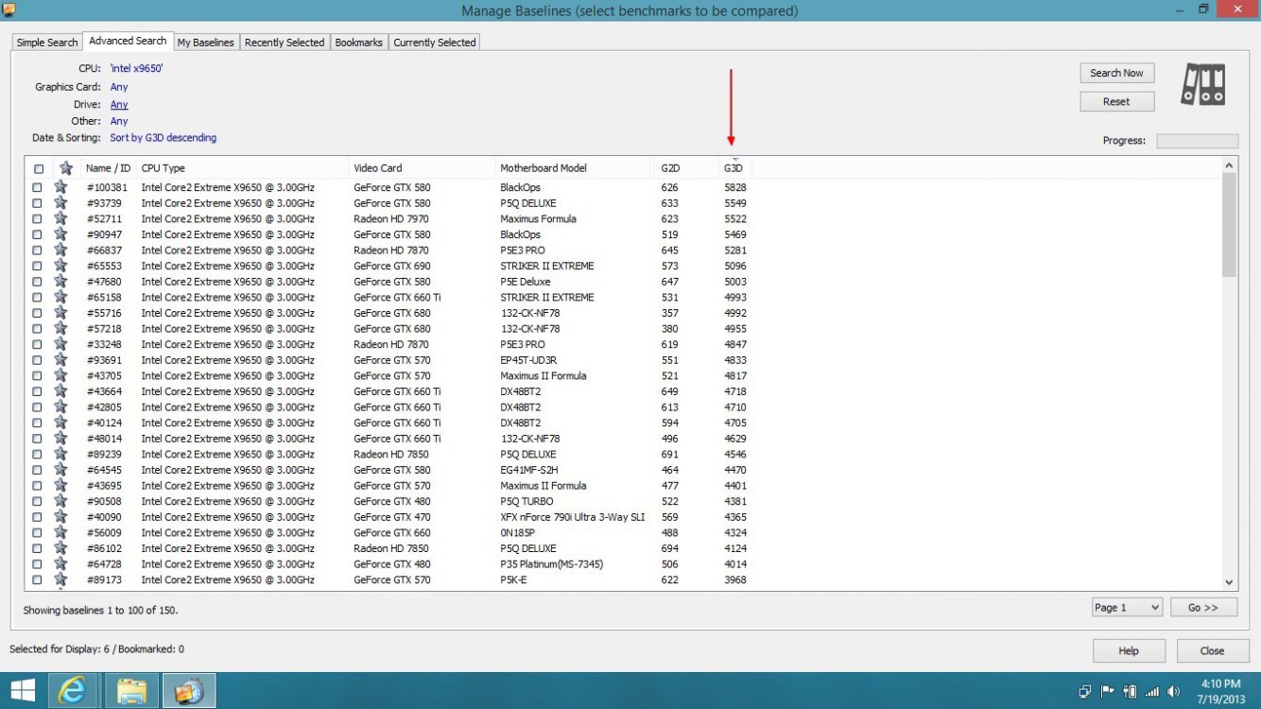Launch Internet Explorer from taskbar

73,690
